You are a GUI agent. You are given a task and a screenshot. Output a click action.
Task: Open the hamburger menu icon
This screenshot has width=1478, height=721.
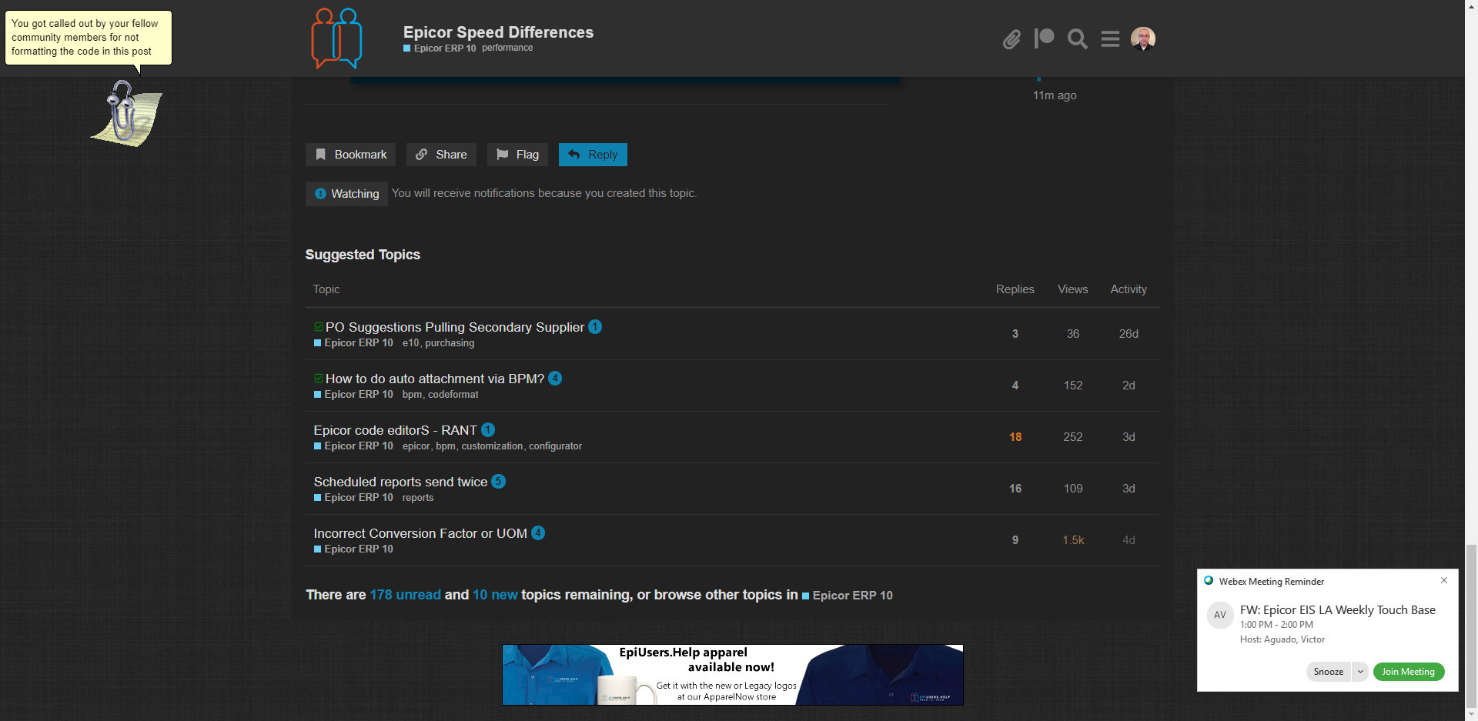point(1110,38)
